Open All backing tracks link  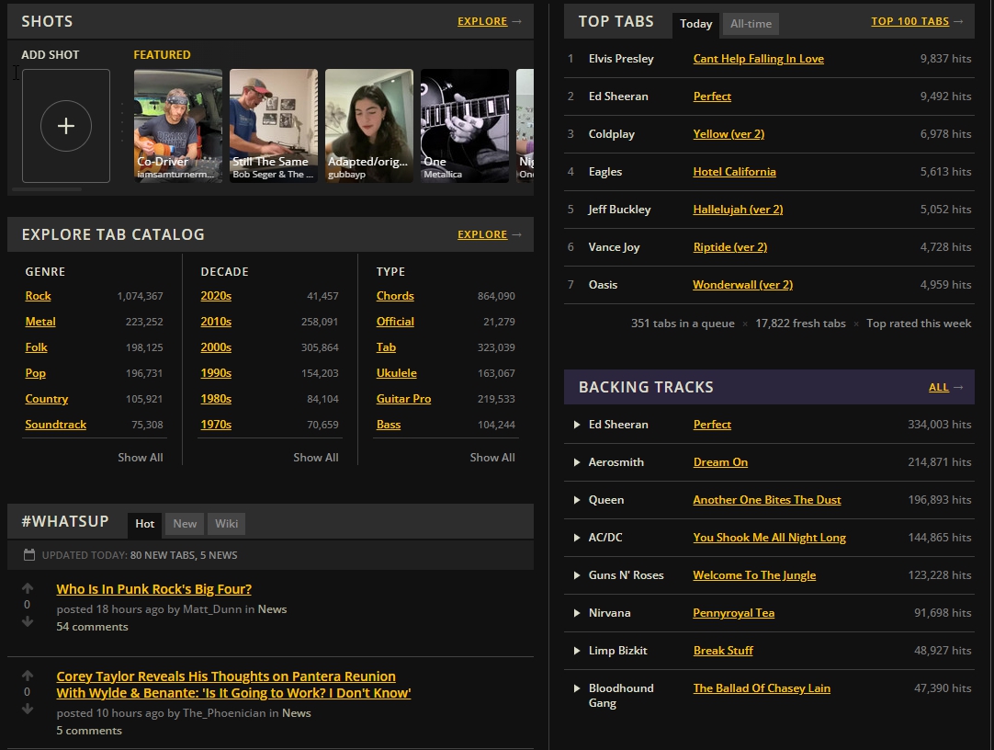point(938,387)
